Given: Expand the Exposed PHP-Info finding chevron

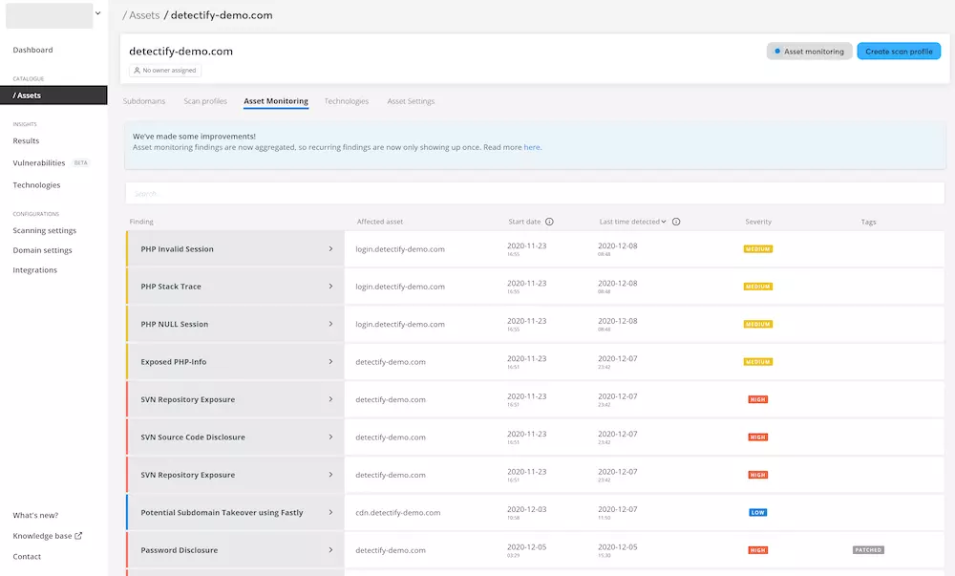Looking at the screenshot, I should pyautogui.click(x=330, y=362).
